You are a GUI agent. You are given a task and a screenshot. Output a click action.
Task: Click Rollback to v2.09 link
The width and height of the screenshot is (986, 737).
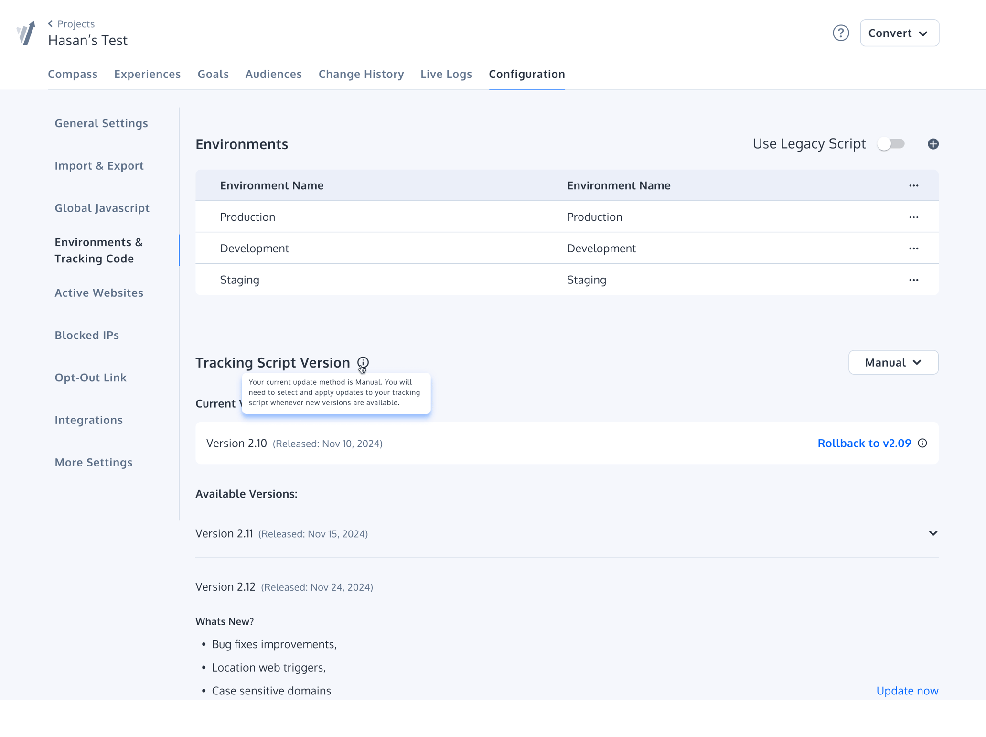click(865, 443)
